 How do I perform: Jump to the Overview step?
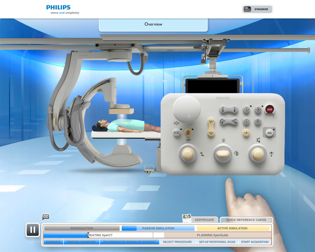pos(53,242)
